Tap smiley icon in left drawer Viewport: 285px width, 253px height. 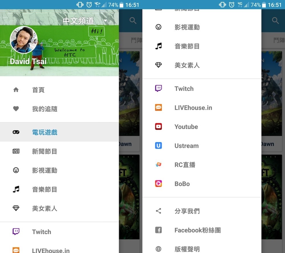coord(16,170)
